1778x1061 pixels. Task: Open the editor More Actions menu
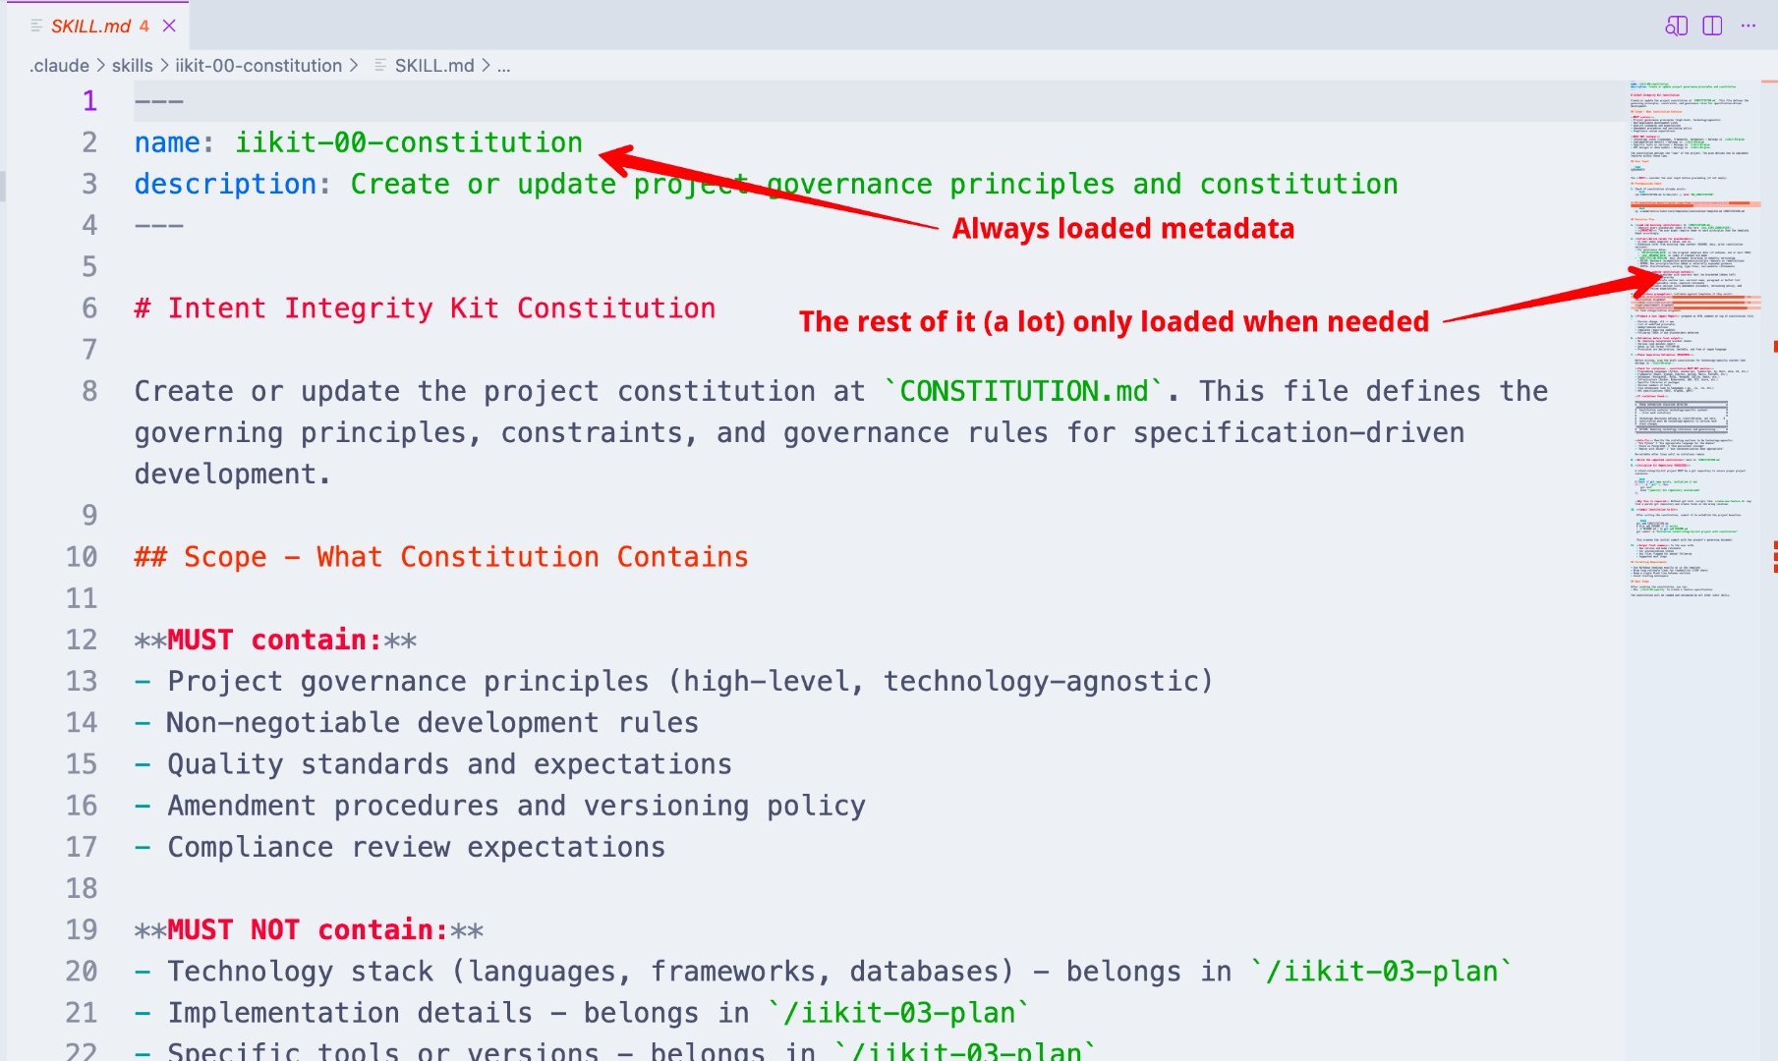[1748, 27]
